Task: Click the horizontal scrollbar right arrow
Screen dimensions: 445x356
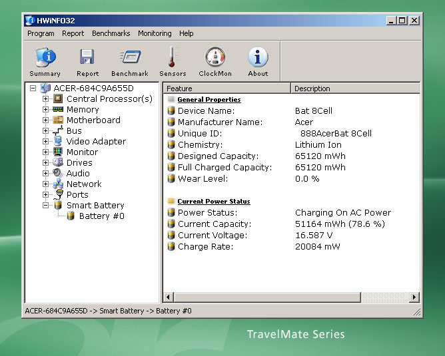Action: tap(414, 297)
